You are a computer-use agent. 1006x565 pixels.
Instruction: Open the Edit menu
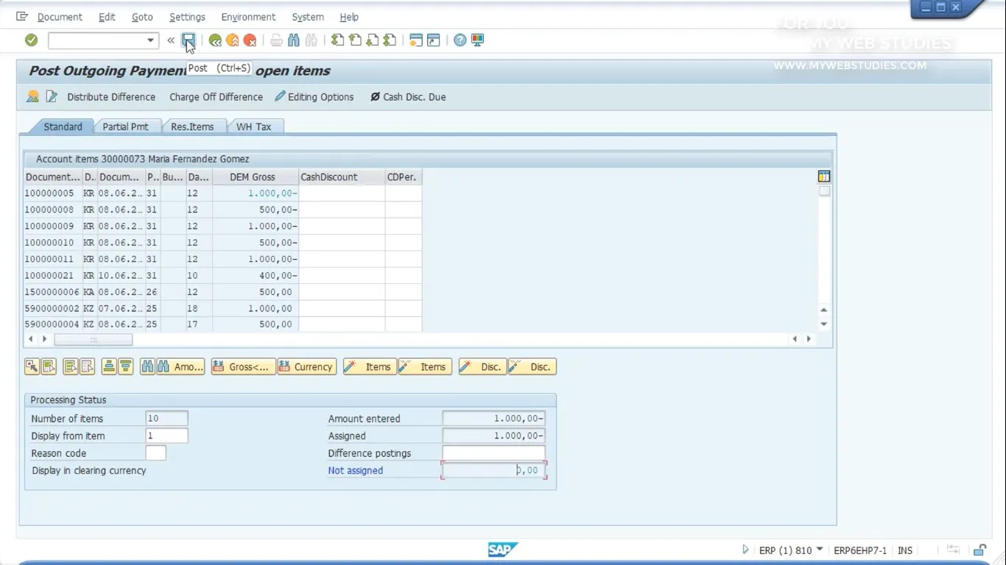[107, 17]
